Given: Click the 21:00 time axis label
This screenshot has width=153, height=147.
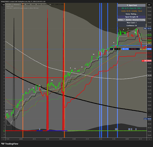Looking at the screenshot, I should (74, 139).
